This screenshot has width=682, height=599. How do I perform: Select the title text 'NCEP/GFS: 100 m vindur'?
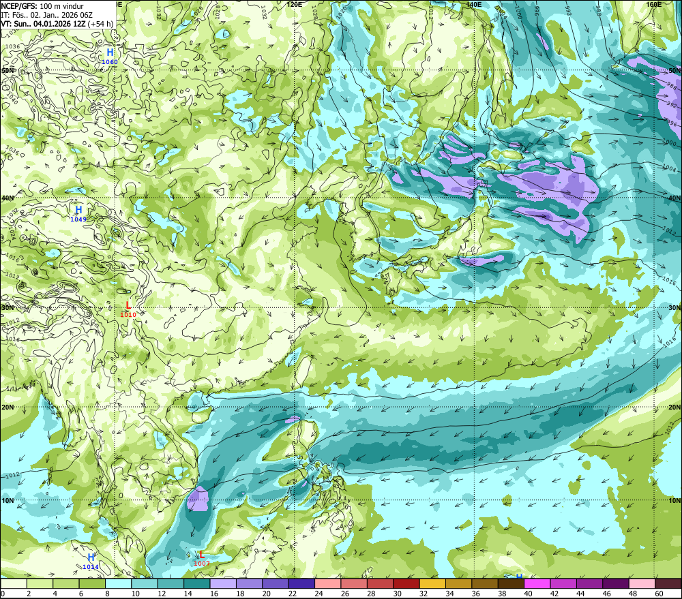tap(42, 6)
